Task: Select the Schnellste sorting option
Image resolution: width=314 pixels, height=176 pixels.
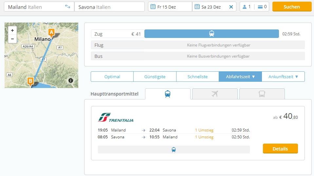Action: point(197,77)
